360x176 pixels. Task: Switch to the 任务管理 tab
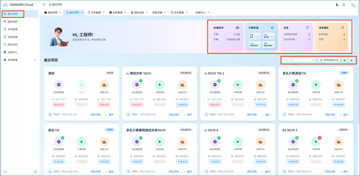115,13
